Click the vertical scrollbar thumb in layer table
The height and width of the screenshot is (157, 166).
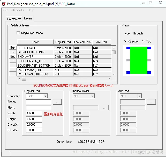click(x=114, y=52)
